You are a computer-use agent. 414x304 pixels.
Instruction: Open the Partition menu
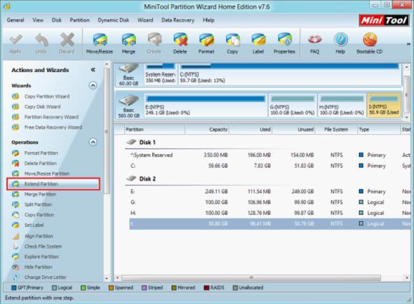point(79,20)
